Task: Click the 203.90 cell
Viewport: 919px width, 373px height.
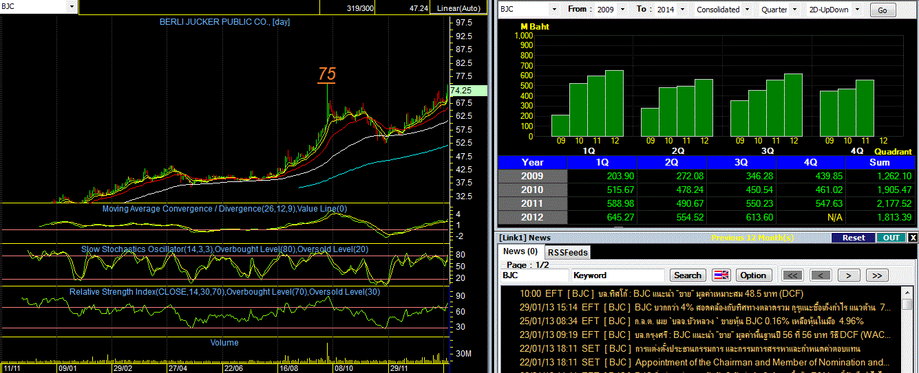Action: [x=602, y=177]
